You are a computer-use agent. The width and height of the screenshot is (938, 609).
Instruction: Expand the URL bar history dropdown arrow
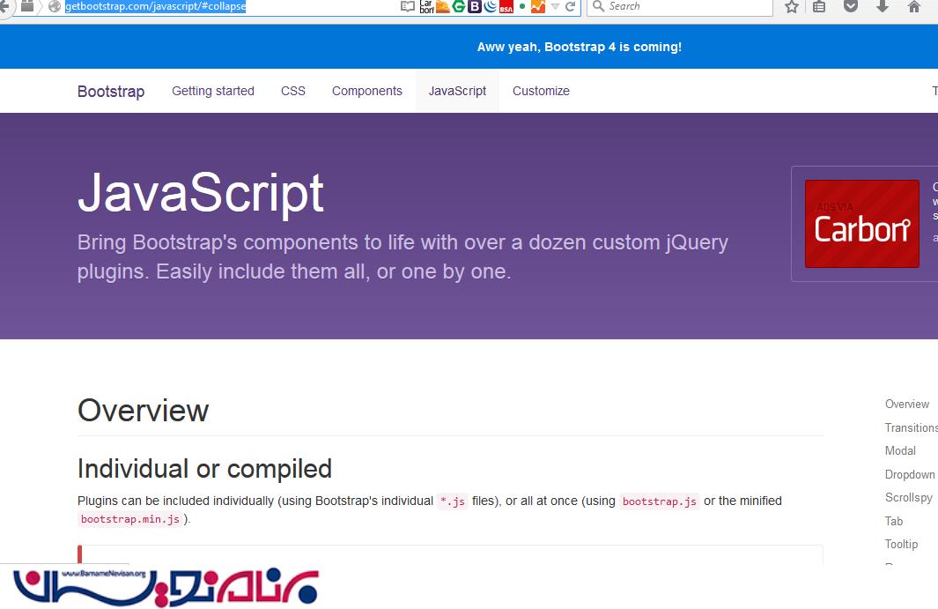pos(555,7)
